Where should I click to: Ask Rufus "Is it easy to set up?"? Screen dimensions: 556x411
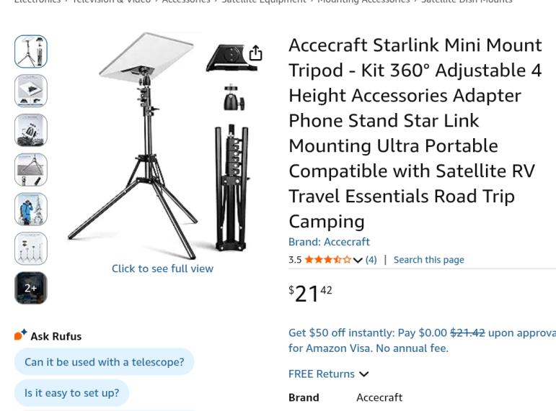[71, 393]
